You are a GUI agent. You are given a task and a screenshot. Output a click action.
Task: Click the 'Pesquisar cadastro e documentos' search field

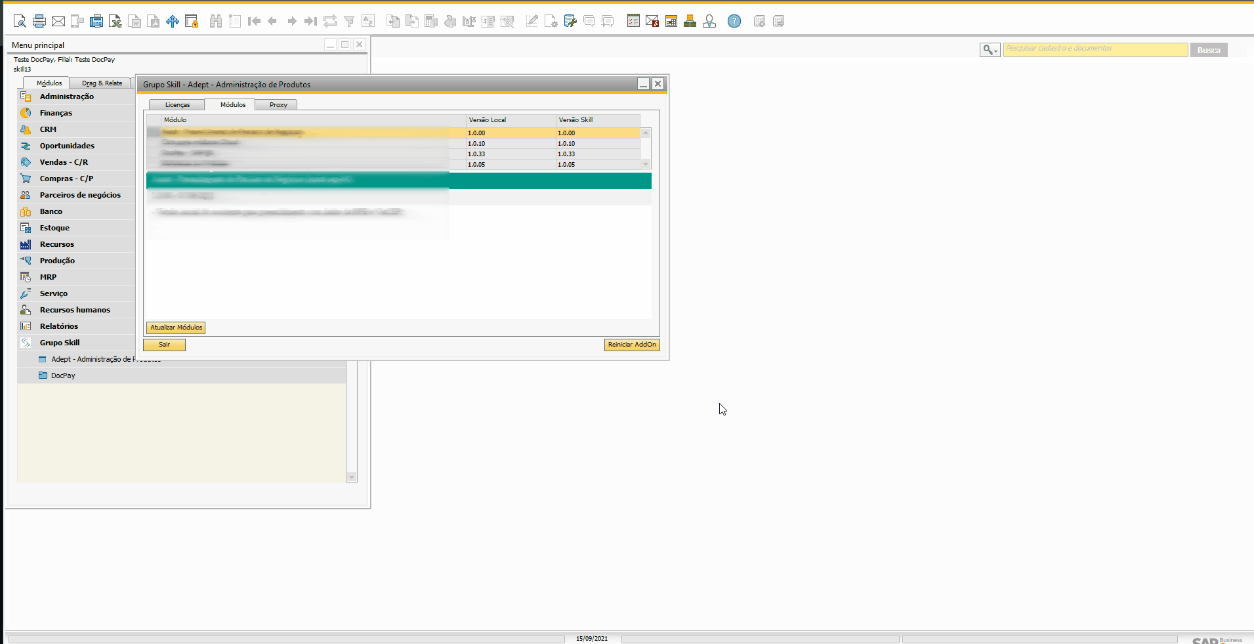click(1095, 49)
